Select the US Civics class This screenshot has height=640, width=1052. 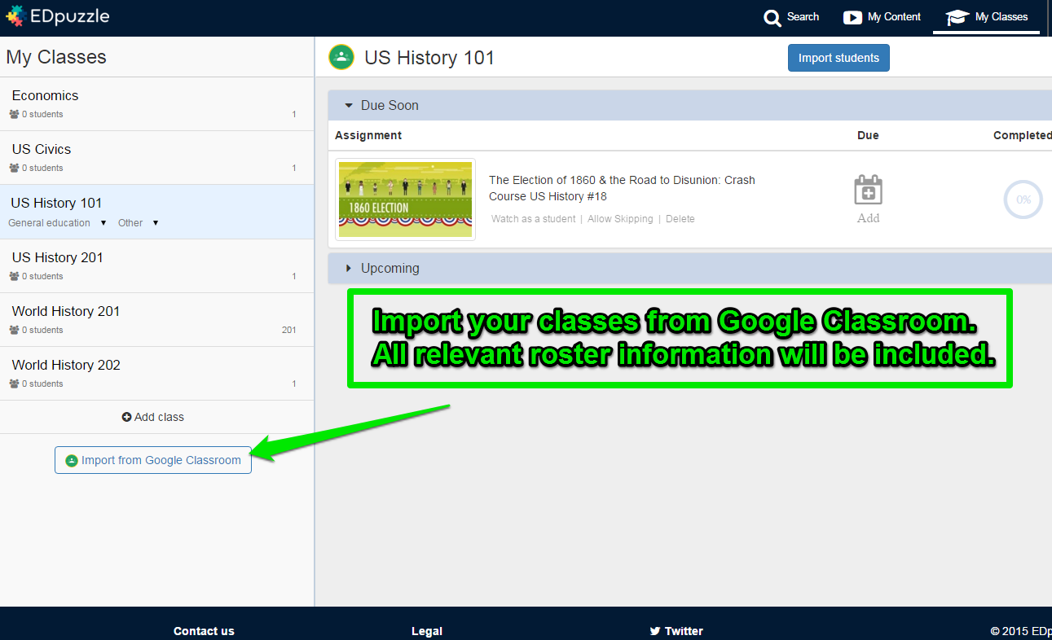[x=156, y=158]
